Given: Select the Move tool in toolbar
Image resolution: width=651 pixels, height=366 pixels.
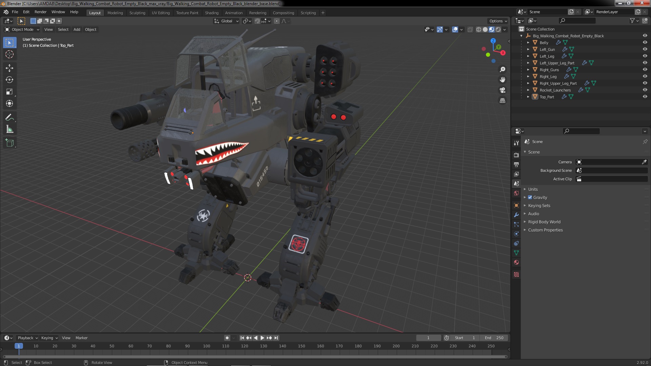Looking at the screenshot, I should 9,68.
